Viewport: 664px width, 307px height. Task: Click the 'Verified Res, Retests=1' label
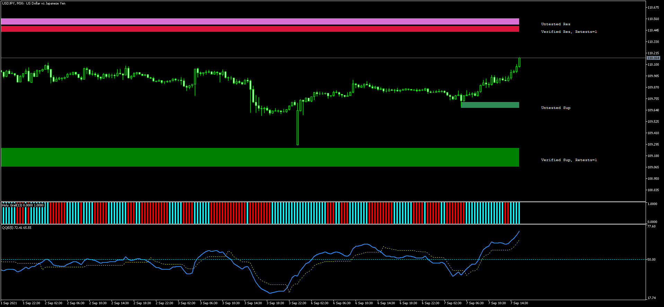pyautogui.click(x=569, y=32)
